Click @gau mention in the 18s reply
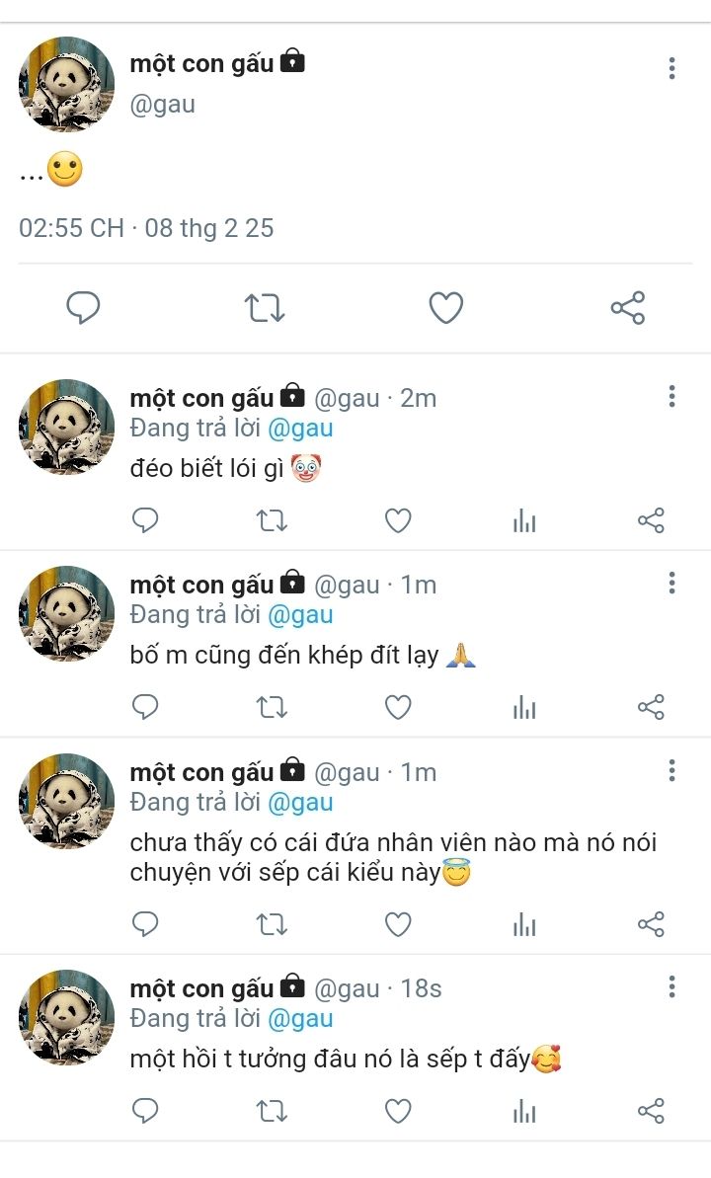The width and height of the screenshot is (711, 1178). pyautogui.click(x=300, y=1018)
